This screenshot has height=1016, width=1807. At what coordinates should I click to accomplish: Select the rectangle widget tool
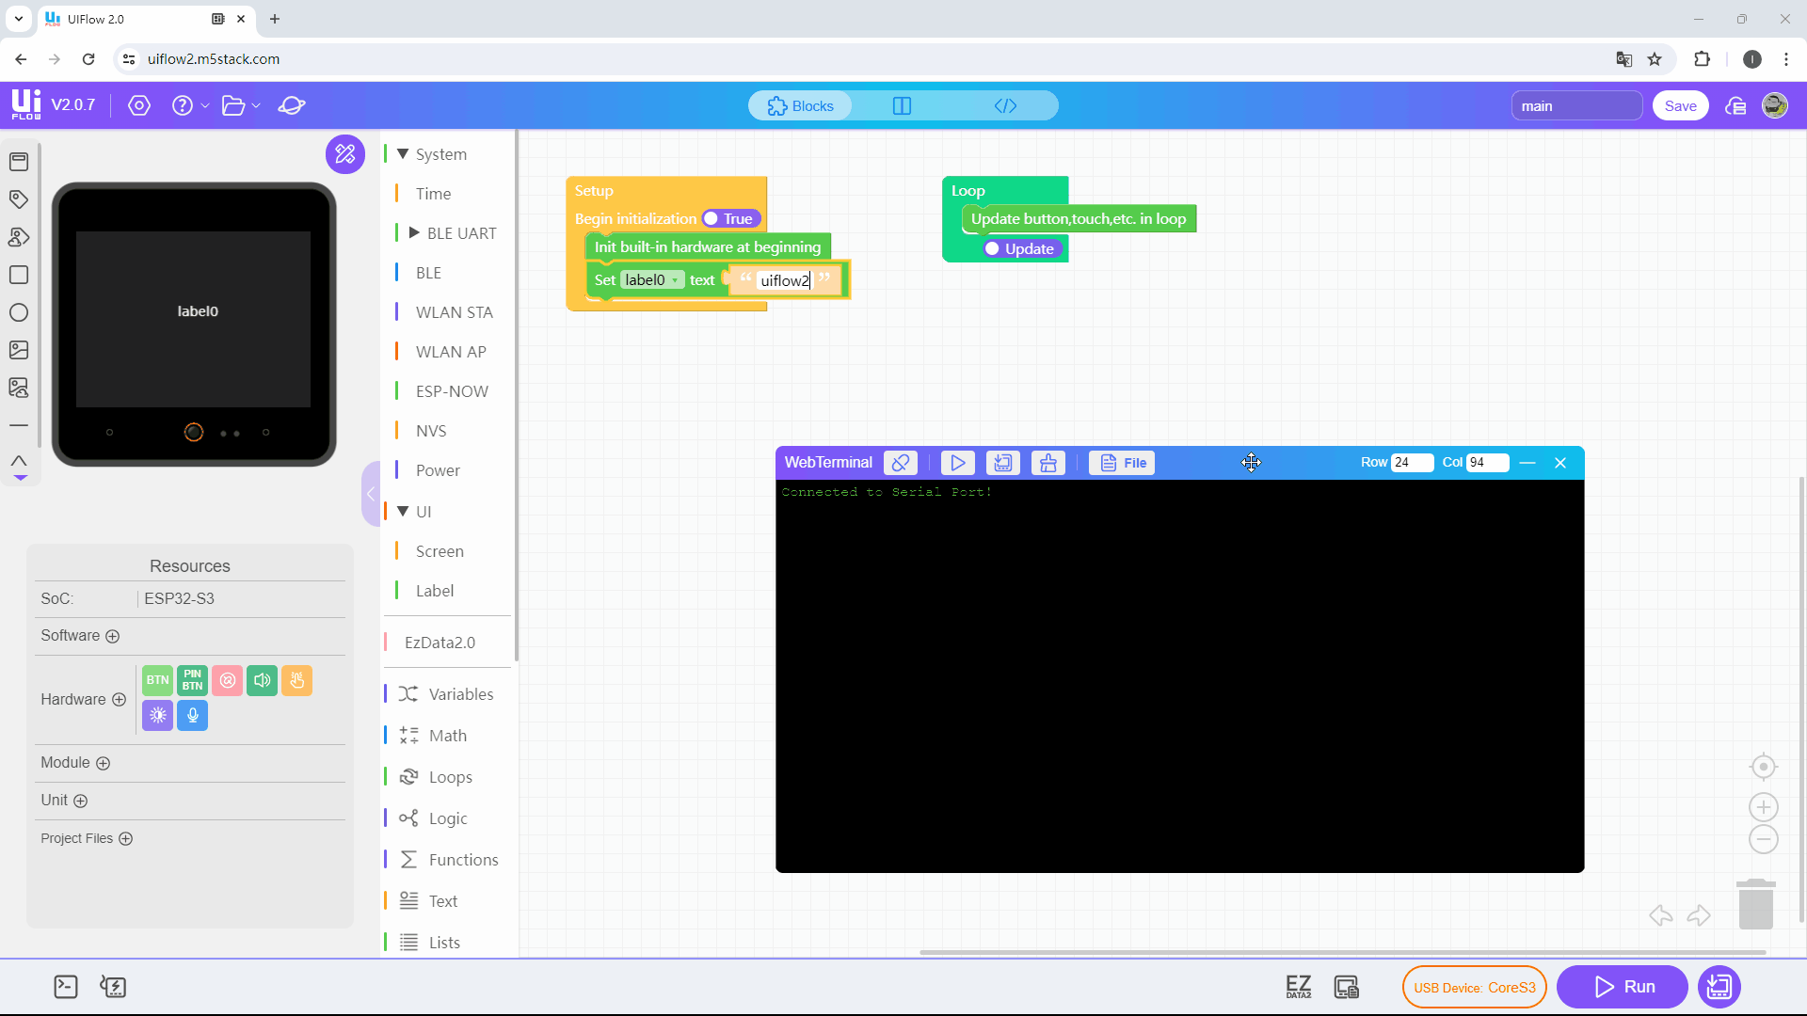point(19,275)
